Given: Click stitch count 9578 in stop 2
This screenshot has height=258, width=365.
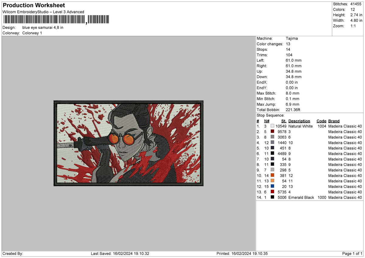Looking at the screenshot, I should tap(282, 132).
